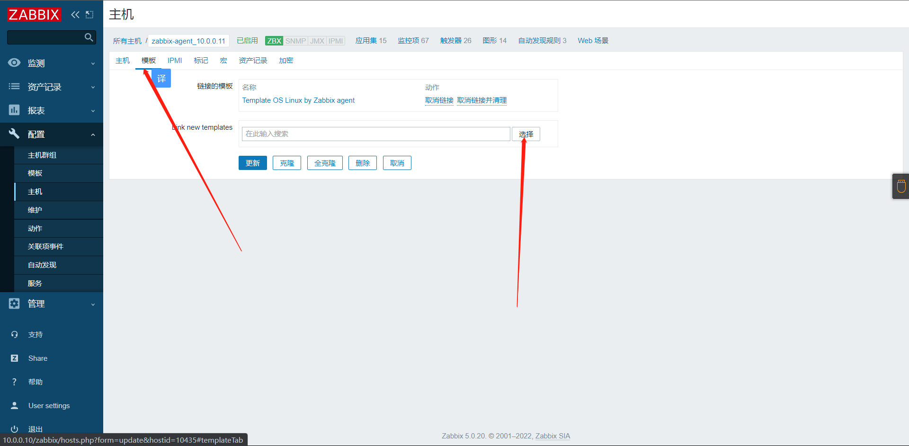Click the 取消 button
The height and width of the screenshot is (446, 909).
pyautogui.click(x=397, y=163)
